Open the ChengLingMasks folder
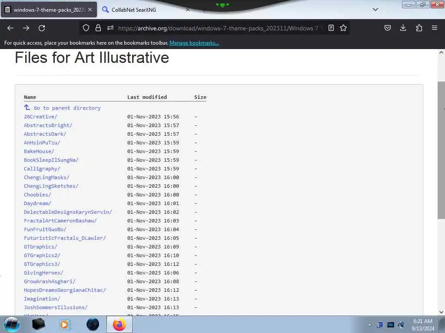 click(x=46, y=177)
